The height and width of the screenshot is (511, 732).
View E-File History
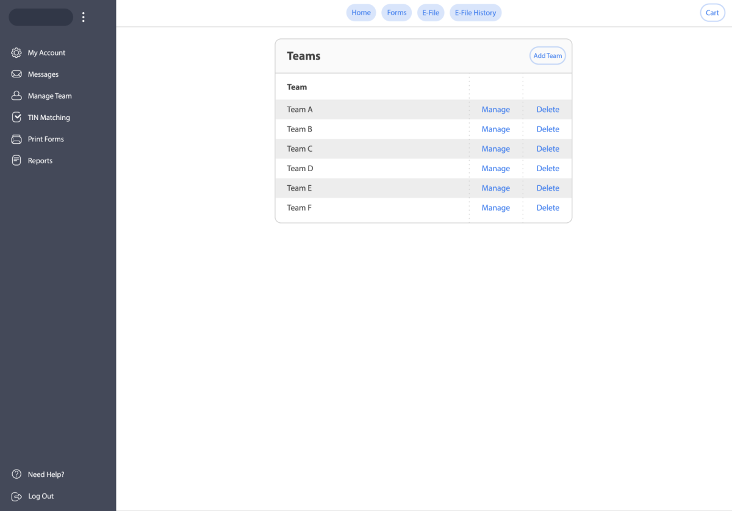475,12
